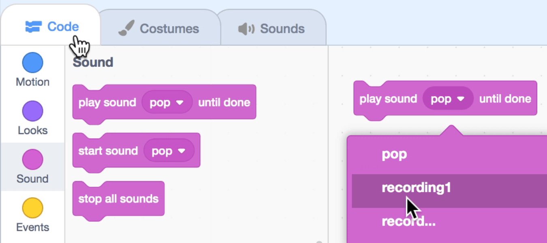Pick the record... option in menu

tap(408, 222)
